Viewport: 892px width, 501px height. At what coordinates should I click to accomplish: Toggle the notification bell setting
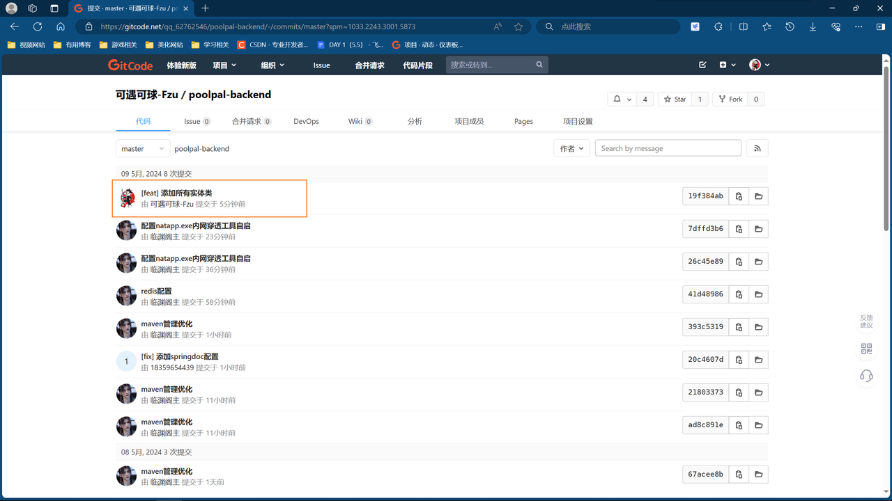coord(622,100)
